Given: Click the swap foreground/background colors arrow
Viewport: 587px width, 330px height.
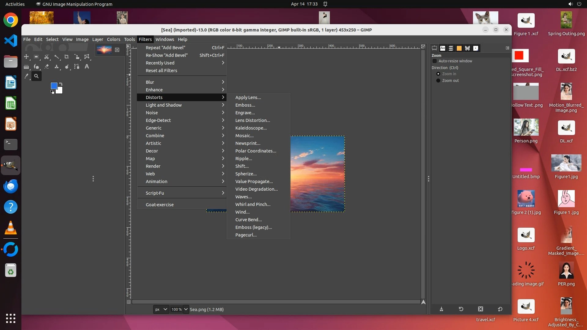Looking at the screenshot, I should (61, 84).
